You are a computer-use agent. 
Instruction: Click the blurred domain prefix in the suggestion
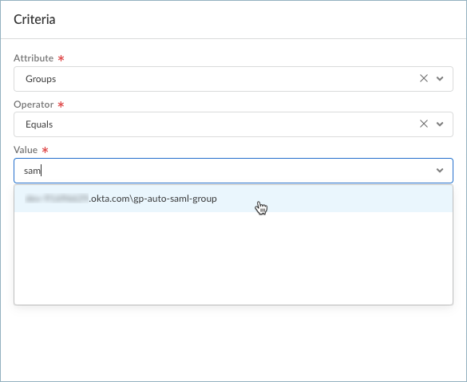coord(57,199)
